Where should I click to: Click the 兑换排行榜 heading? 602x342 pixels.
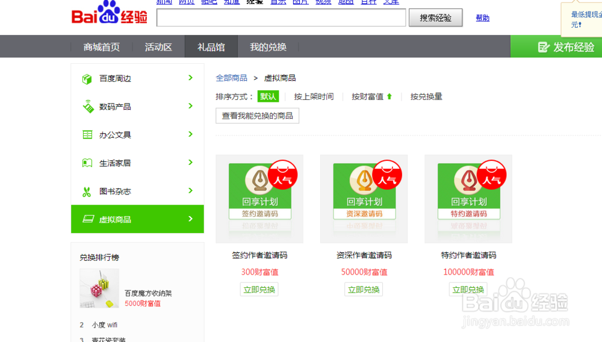point(99,258)
